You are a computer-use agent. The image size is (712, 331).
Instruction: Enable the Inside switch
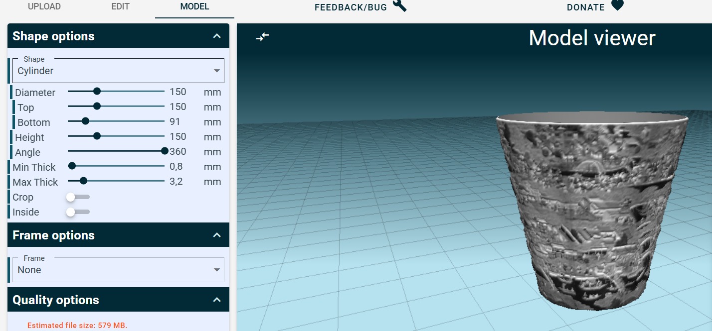pos(77,212)
